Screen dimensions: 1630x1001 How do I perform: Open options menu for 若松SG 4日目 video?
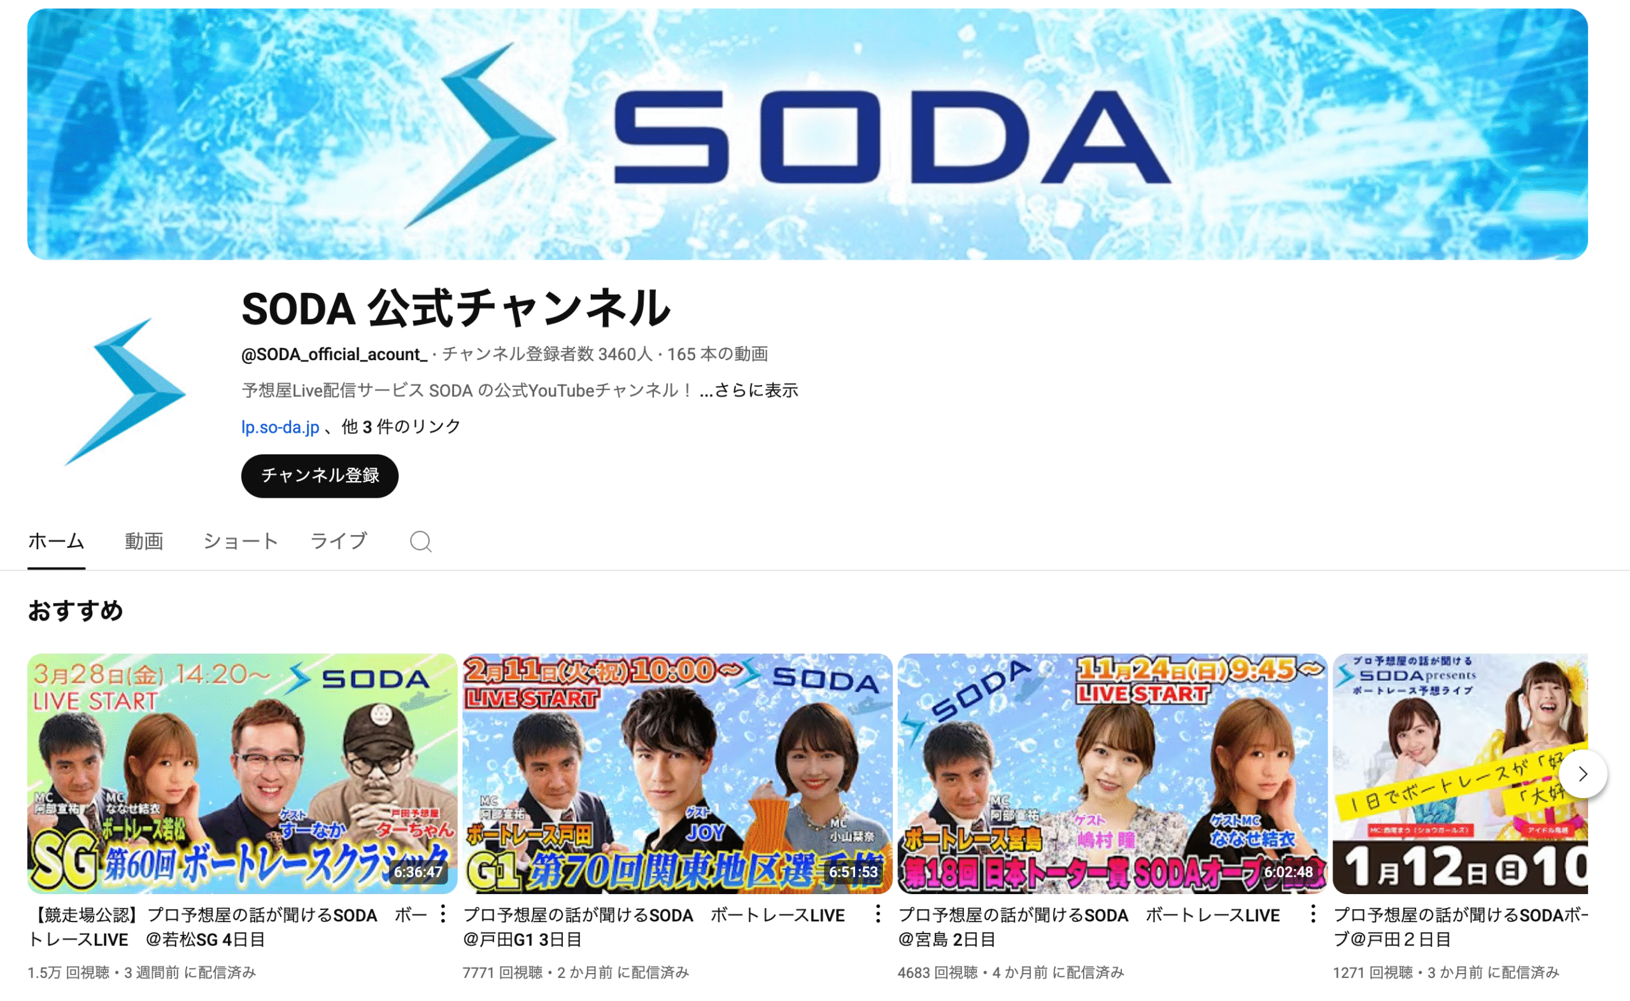pos(443,914)
